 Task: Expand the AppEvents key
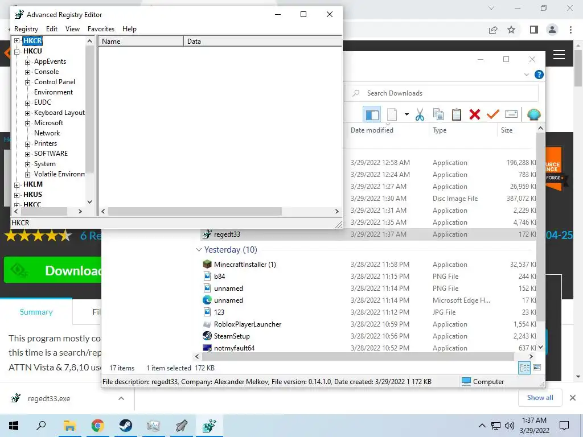pos(27,62)
